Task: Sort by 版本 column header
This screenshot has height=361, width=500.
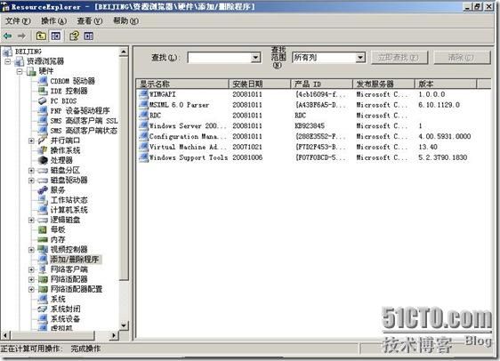Action: 446,84
